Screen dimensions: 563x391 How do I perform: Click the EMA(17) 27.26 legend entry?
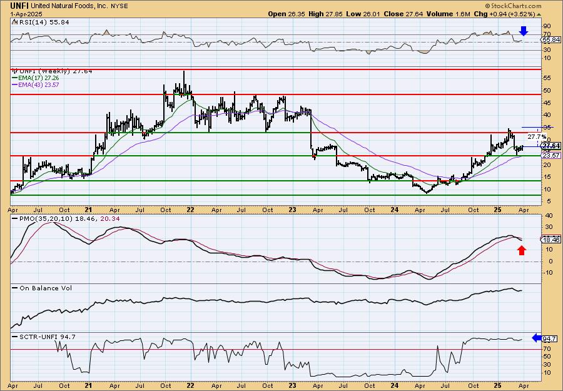coord(36,78)
